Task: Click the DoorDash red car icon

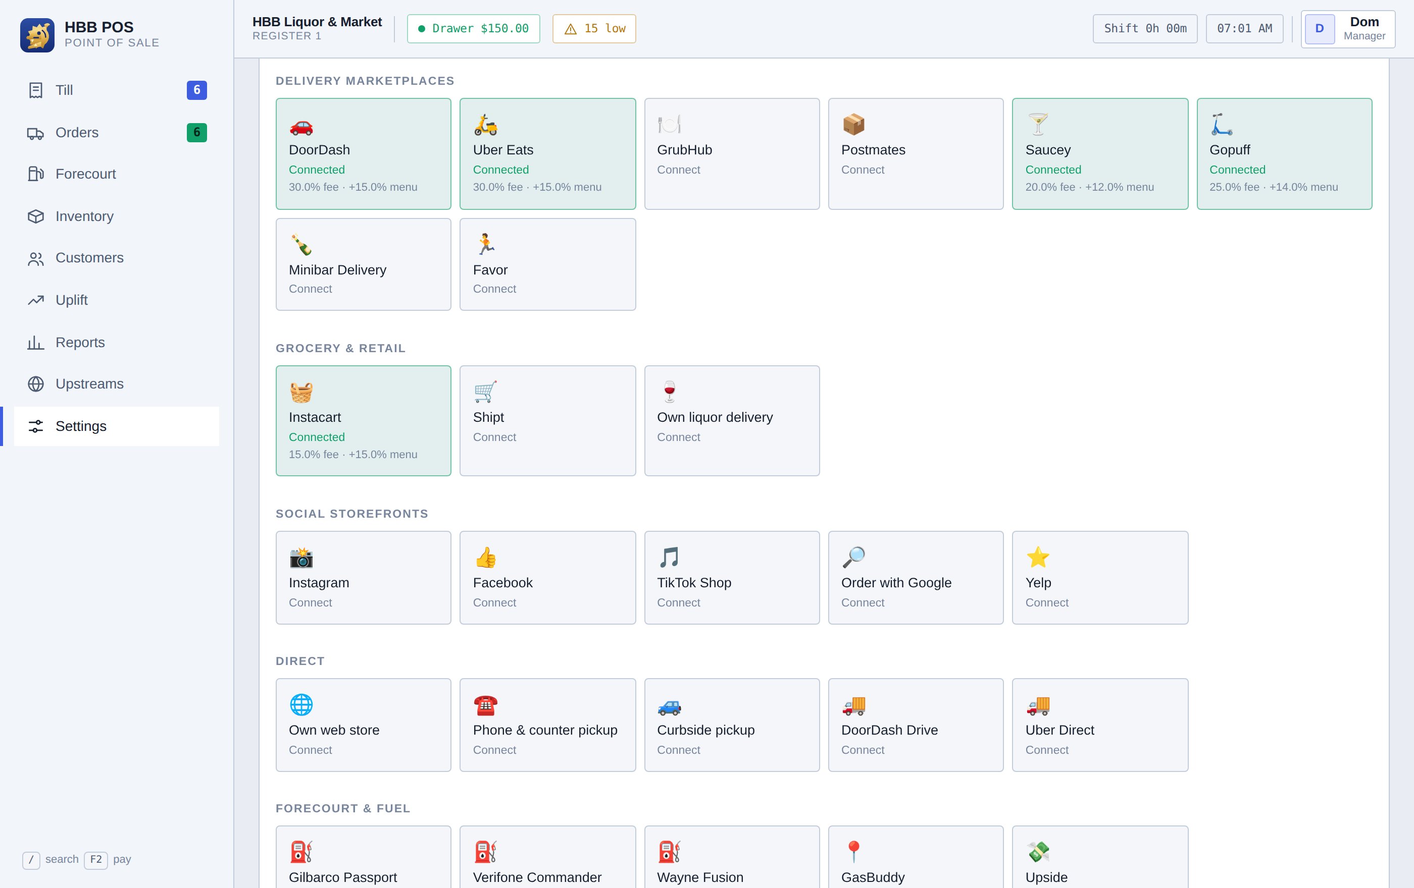Action: (301, 126)
